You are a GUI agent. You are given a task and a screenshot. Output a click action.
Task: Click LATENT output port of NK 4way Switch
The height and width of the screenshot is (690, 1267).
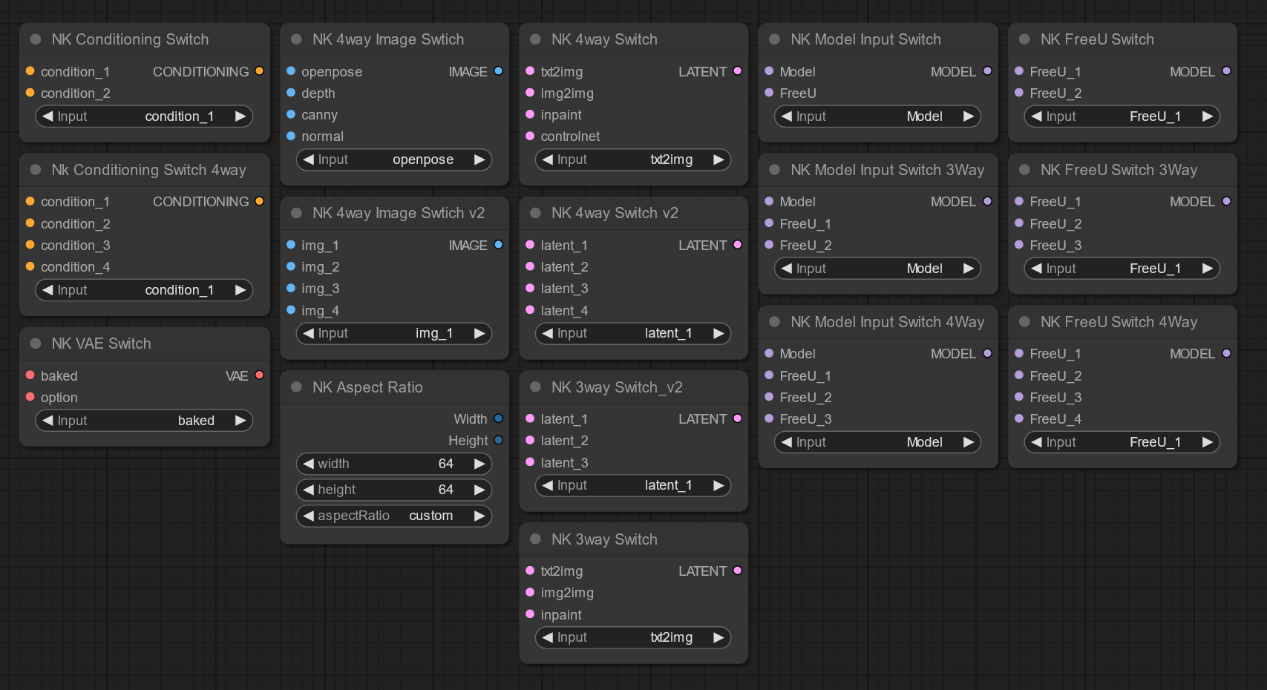coord(738,71)
